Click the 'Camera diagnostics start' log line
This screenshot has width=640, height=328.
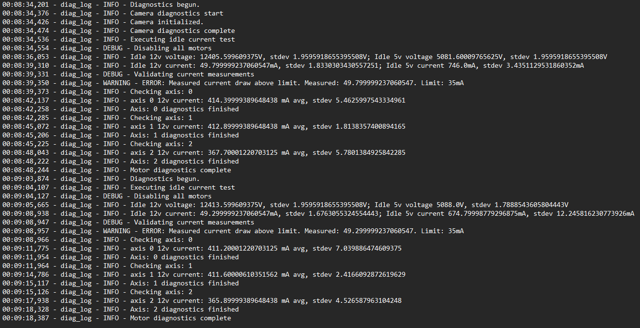176,14
